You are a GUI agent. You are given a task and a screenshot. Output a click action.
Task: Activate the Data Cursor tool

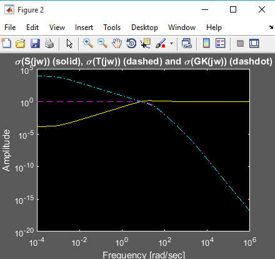tap(146, 43)
